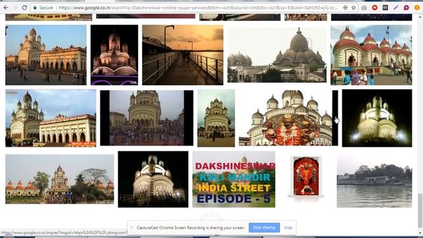Select the vertical page scrollbar thumb
This screenshot has height=238, width=423.
tap(420, 210)
